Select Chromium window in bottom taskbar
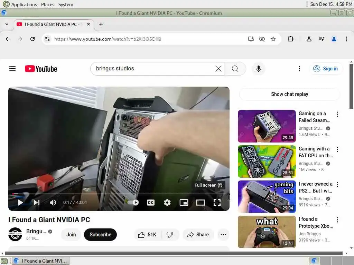 coord(41,261)
